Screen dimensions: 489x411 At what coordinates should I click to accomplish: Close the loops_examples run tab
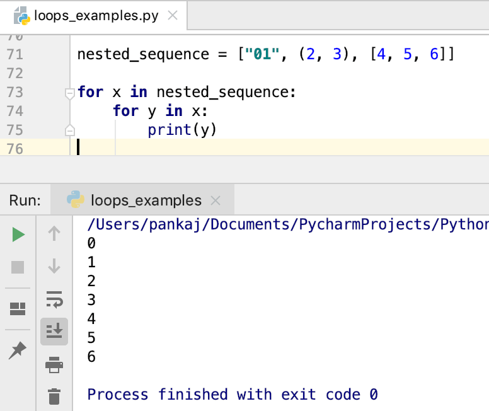tap(216, 200)
